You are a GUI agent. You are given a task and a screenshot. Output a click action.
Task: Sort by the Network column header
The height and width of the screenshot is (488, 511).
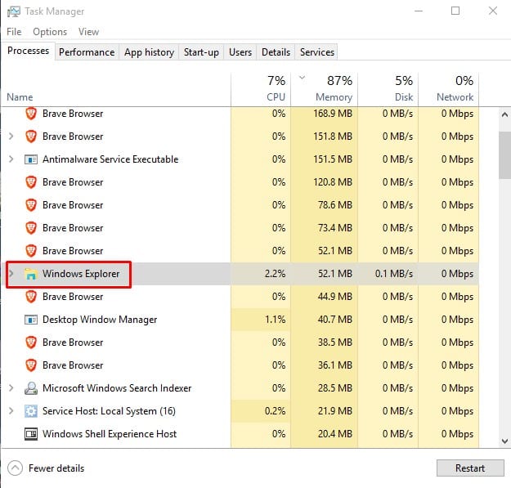pos(449,89)
